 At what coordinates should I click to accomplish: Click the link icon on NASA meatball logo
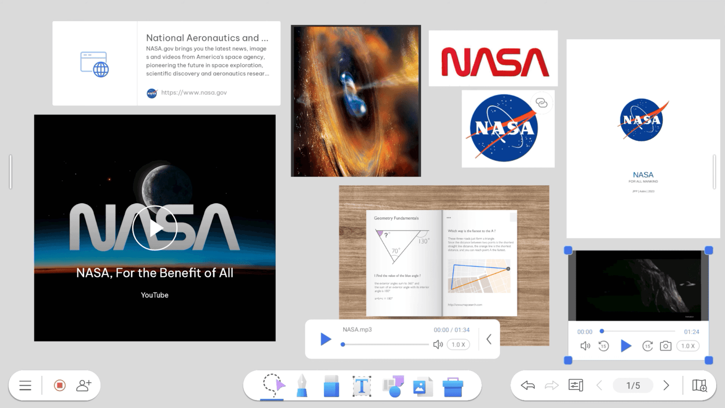[541, 103]
